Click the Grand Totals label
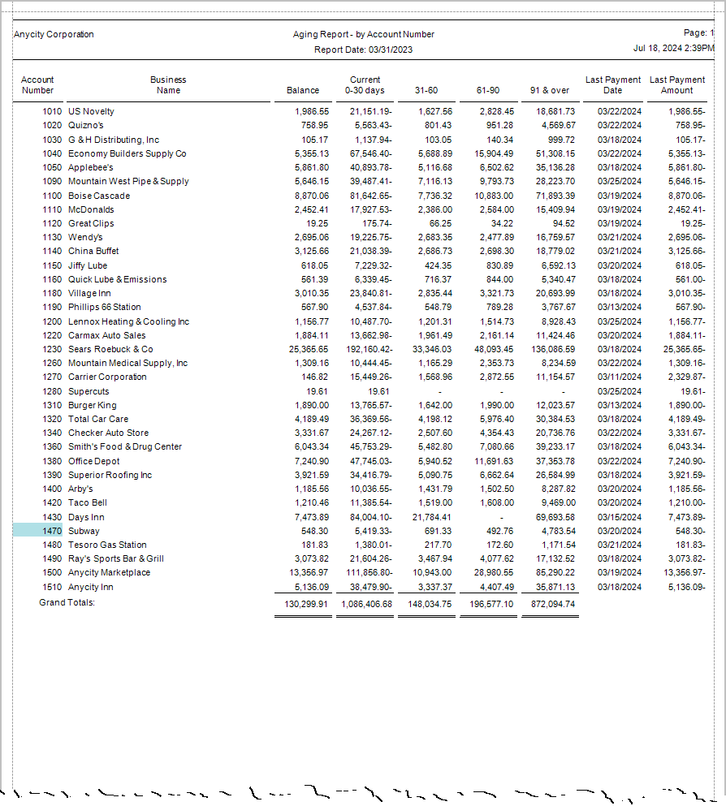Screen dimensions: 726x806 coord(67,602)
